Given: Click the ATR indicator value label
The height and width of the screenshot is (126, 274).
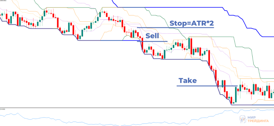Looking at the screenshot, I should pos(4,109).
